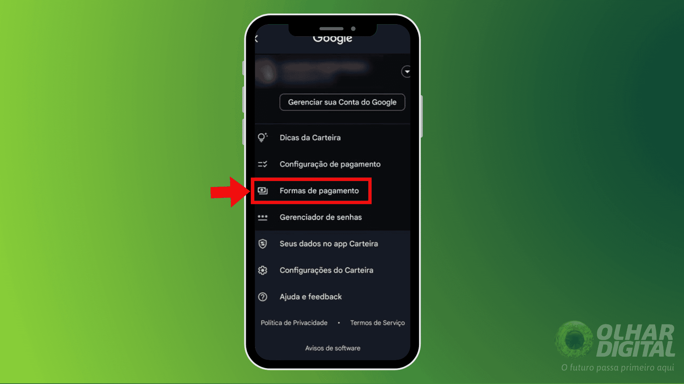Click the Seus dados no app Carteira icon
This screenshot has height=384, width=684.
click(x=262, y=243)
